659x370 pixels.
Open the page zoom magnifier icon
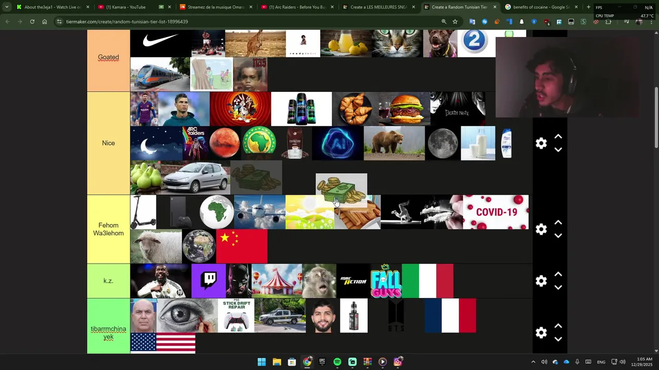pyautogui.click(x=444, y=22)
